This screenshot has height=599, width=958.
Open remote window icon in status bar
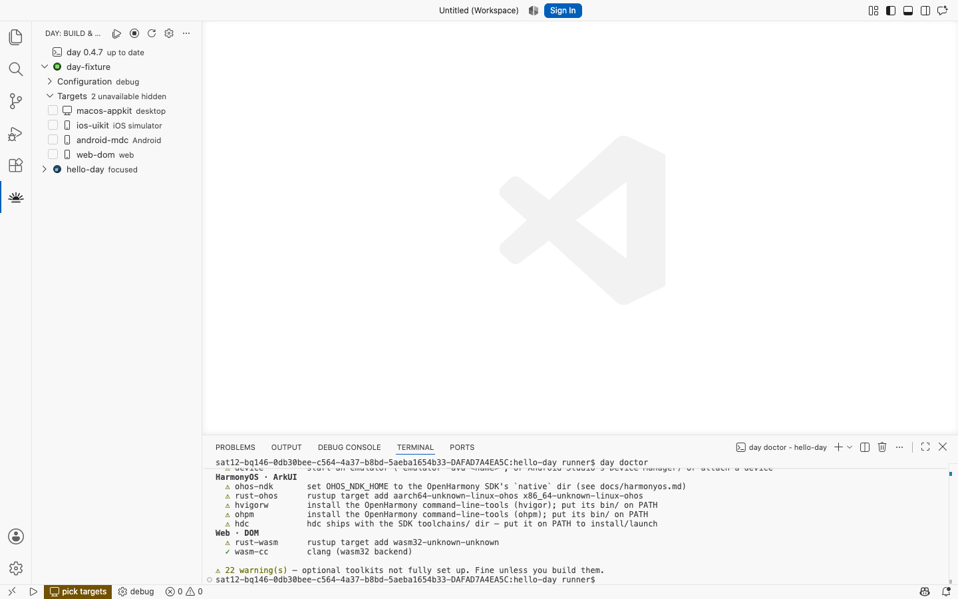12,591
